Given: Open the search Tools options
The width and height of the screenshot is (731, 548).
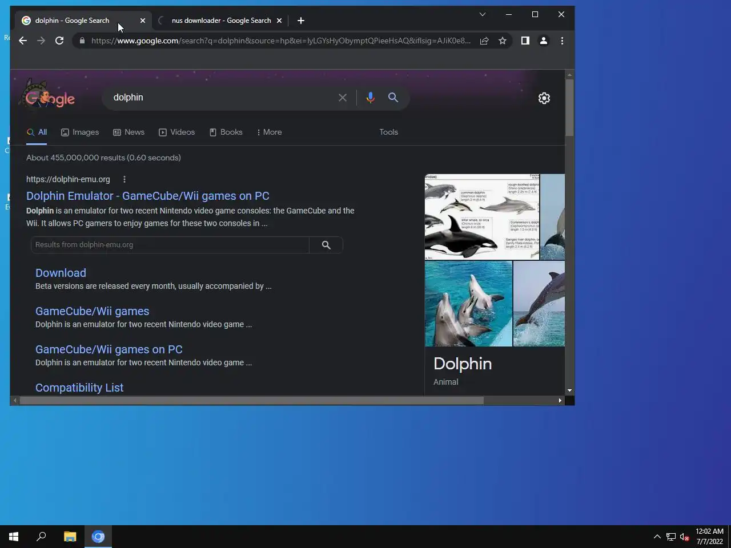Looking at the screenshot, I should point(389,132).
